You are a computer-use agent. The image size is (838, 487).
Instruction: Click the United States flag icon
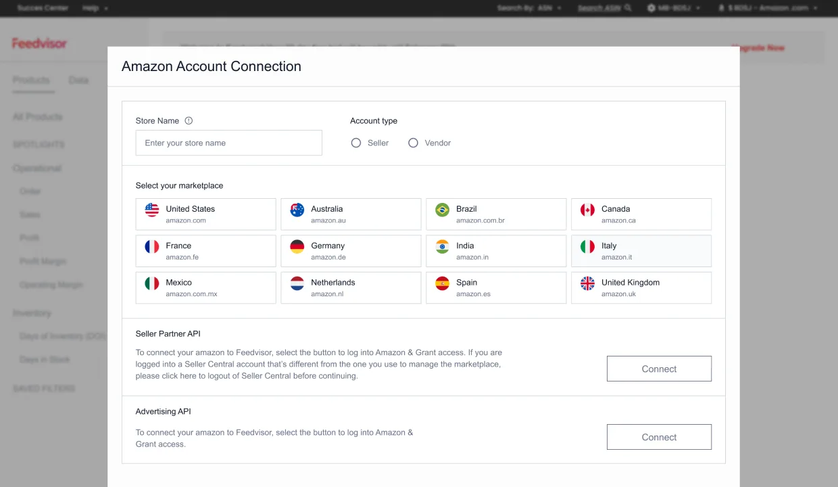click(152, 210)
